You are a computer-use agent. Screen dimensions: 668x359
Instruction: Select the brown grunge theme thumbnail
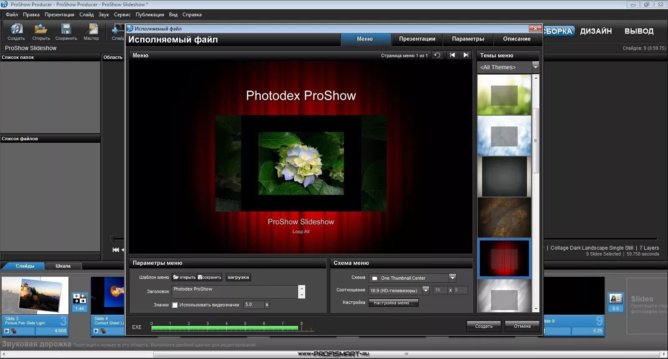tap(504, 217)
